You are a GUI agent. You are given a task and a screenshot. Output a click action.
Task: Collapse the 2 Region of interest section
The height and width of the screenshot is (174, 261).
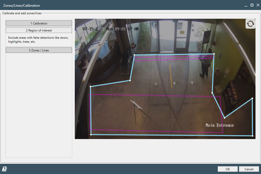[39, 30]
